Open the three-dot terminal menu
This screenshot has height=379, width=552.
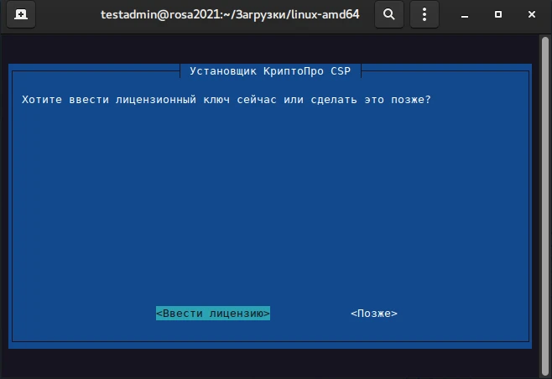pos(424,14)
